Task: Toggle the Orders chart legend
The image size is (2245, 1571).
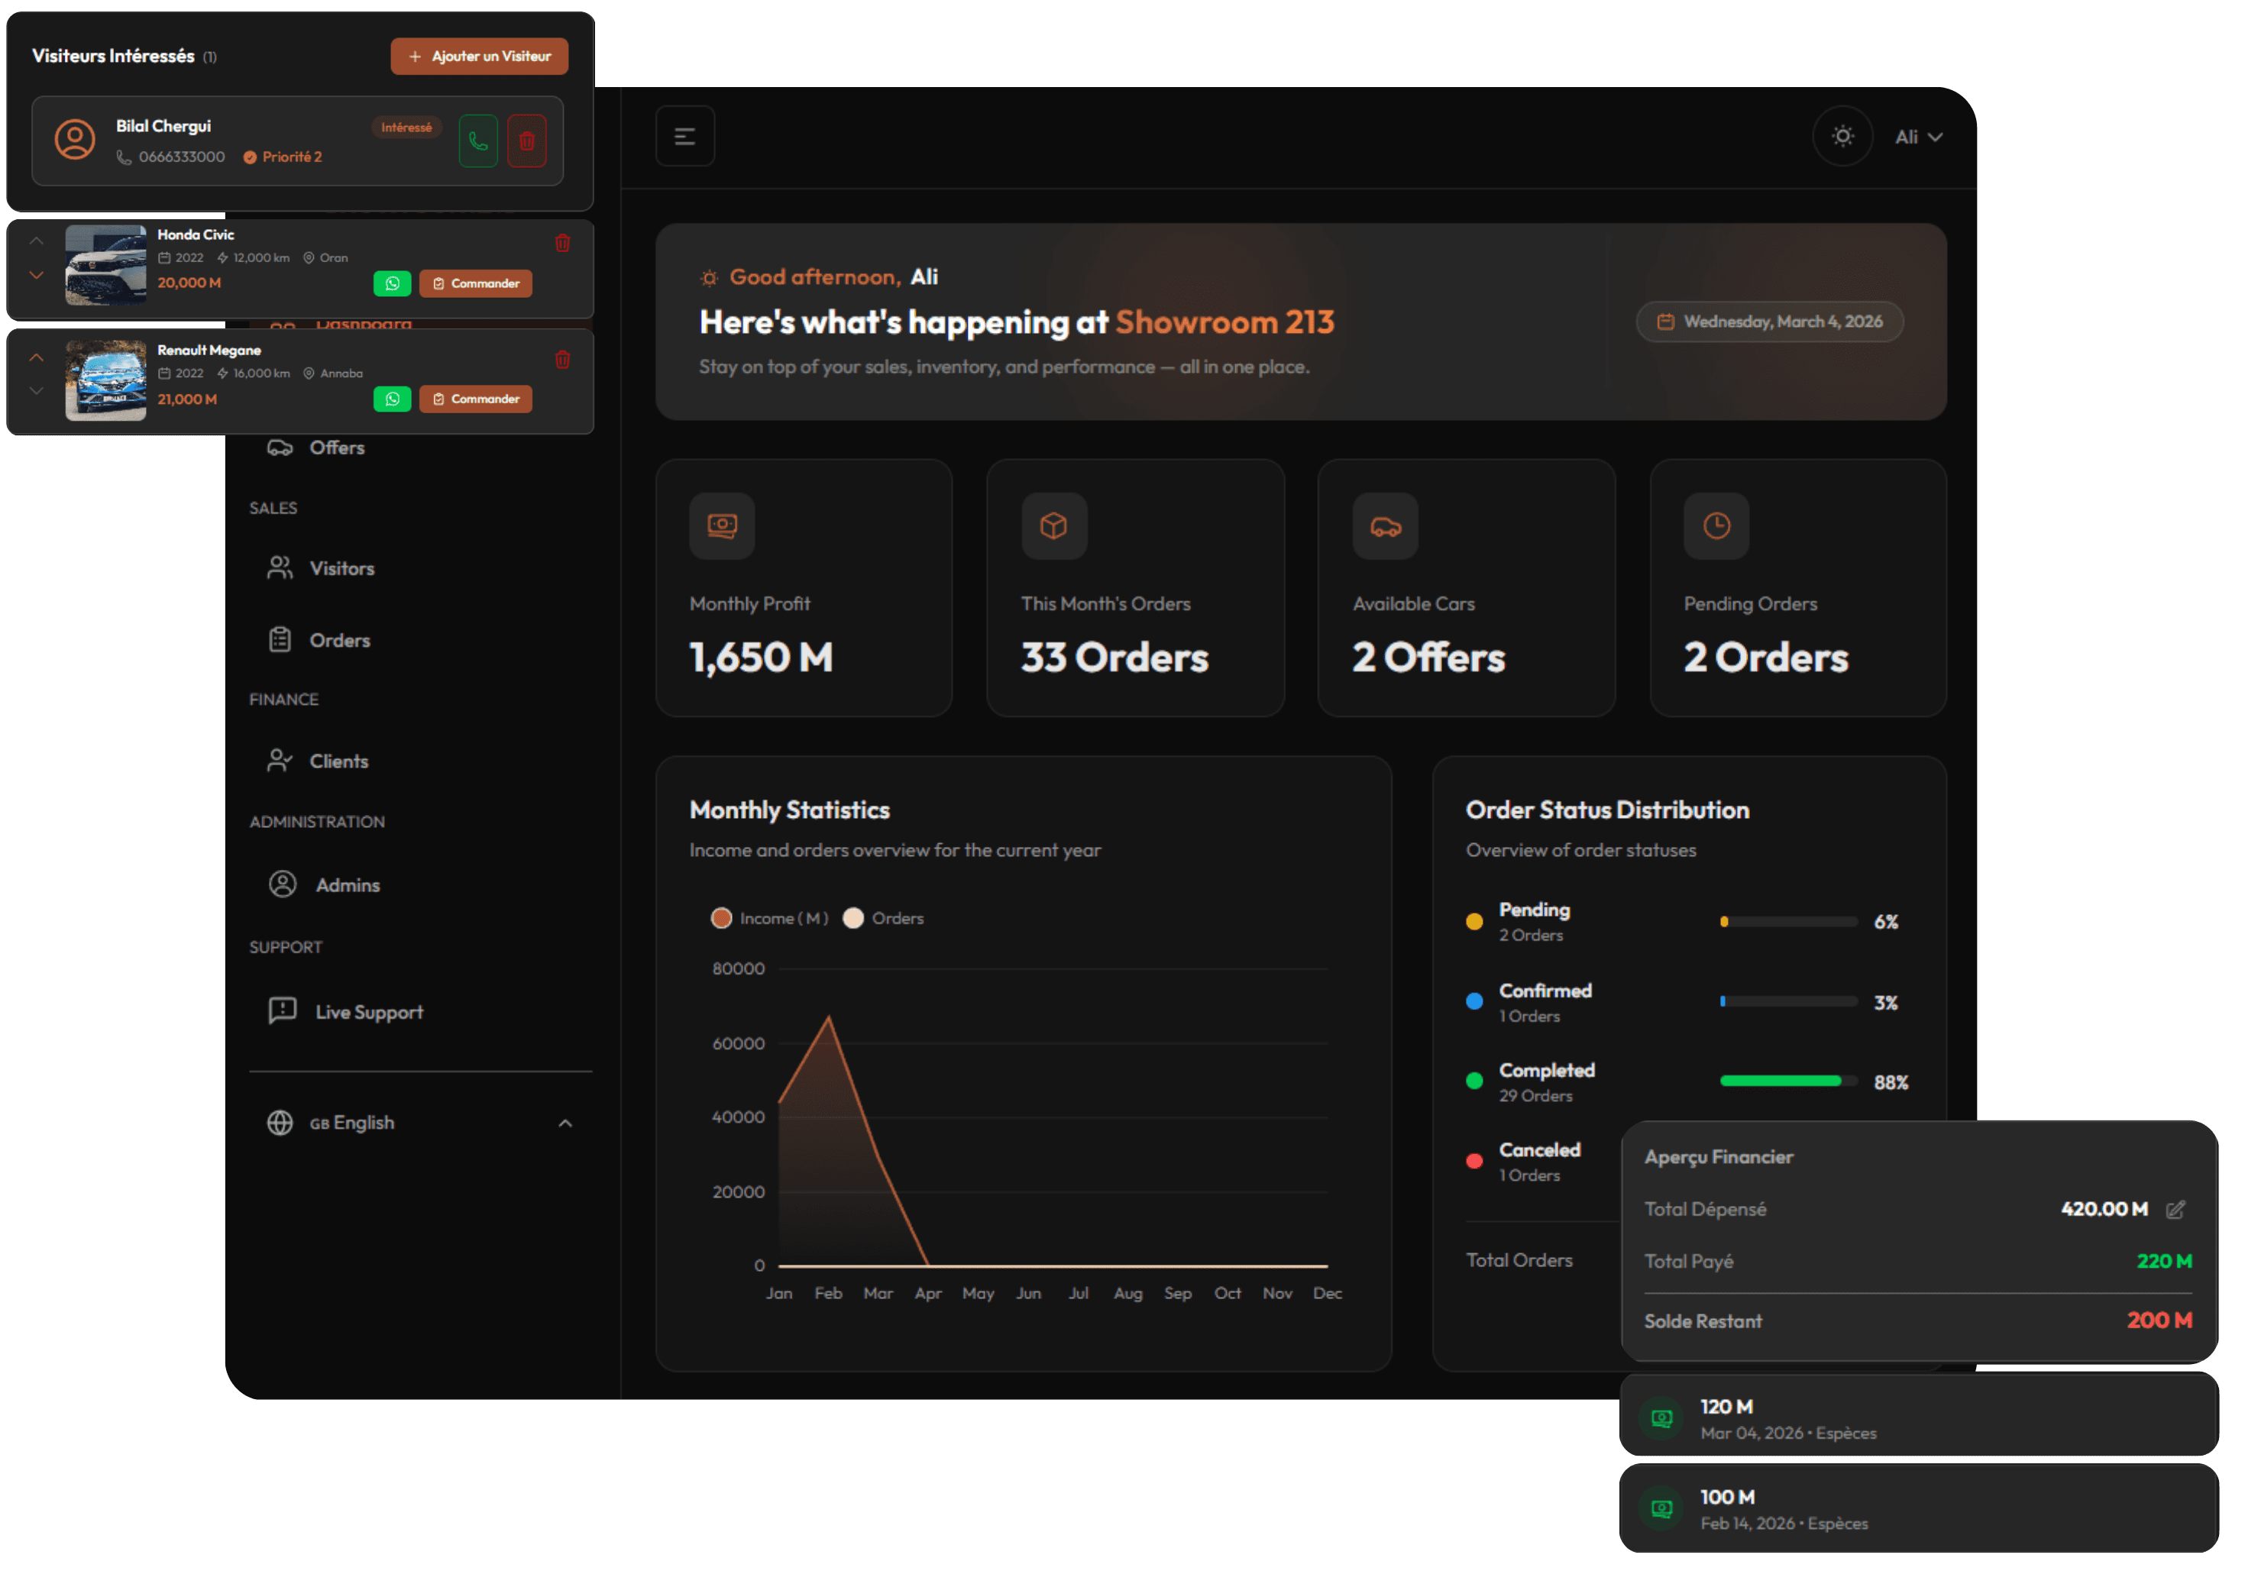Action: 883,918
